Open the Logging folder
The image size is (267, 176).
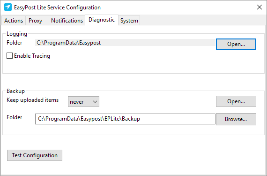coord(236,44)
